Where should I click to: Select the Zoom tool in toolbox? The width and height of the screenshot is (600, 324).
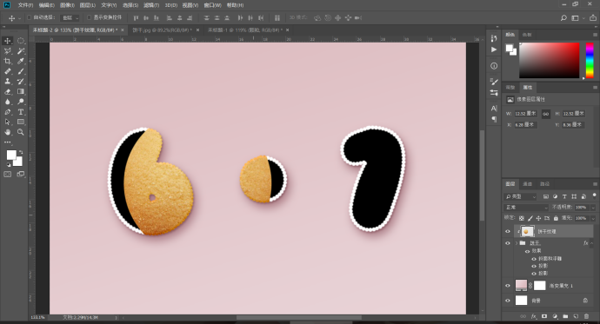(x=21, y=132)
